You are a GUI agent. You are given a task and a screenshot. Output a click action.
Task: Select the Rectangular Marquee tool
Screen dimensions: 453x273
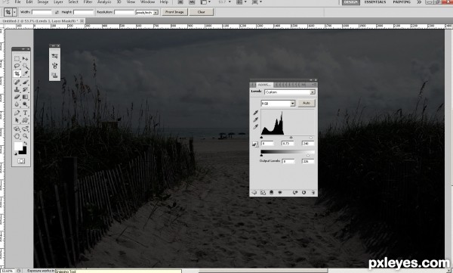coord(17,59)
